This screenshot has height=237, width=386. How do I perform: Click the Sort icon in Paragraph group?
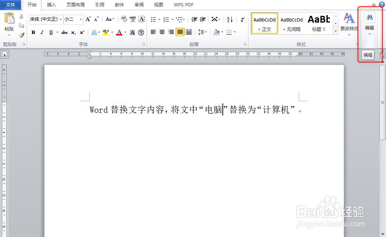(x=229, y=20)
